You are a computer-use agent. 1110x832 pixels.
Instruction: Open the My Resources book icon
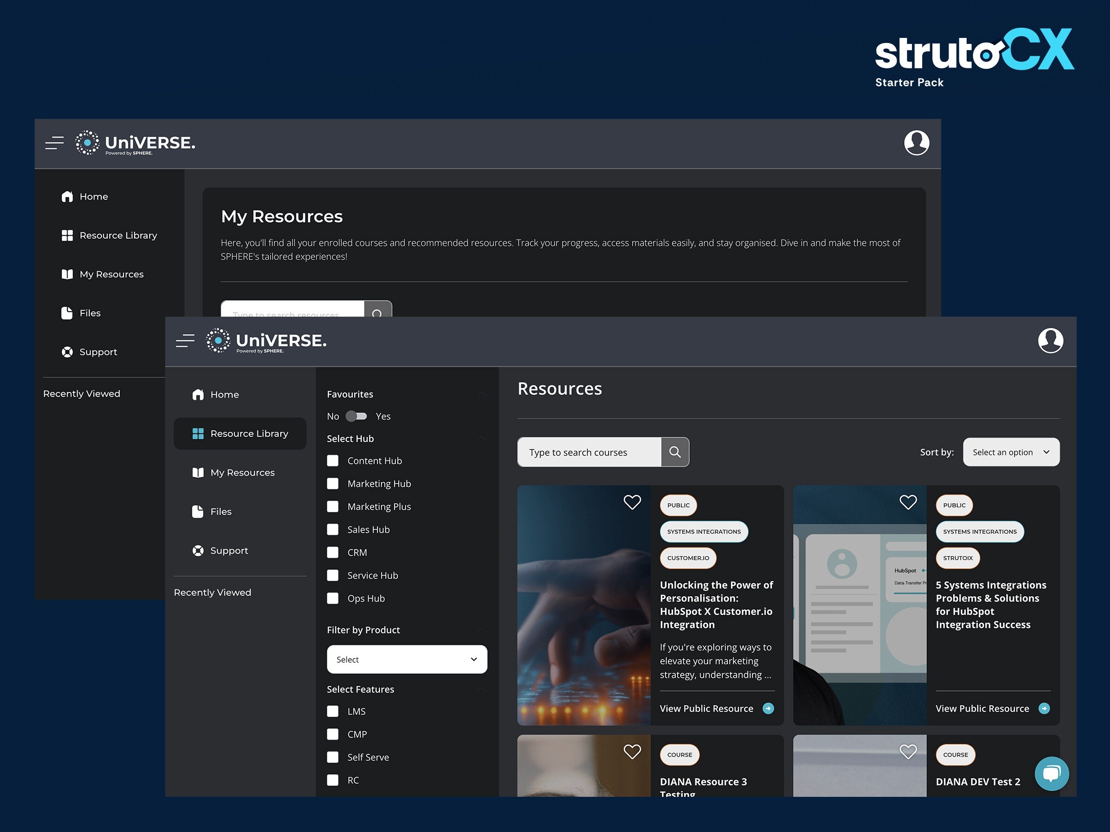click(x=197, y=472)
